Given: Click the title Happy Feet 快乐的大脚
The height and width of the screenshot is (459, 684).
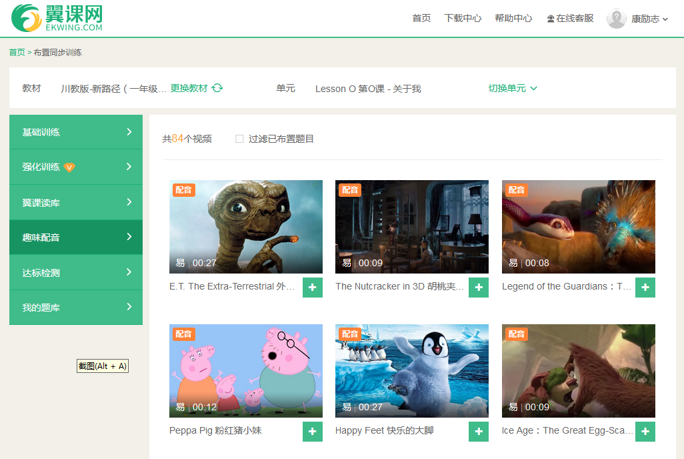Looking at the screenshot, I should 384,430.
